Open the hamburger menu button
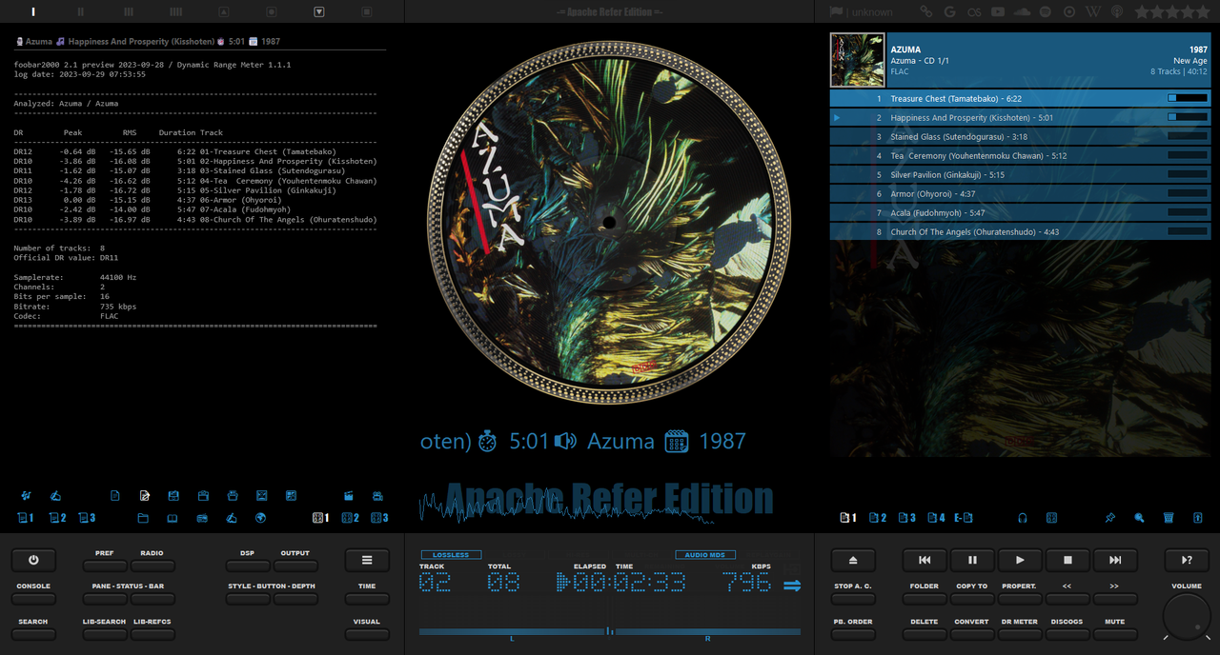This screenshot has width=1220, height=655. pyautogui.click(x=367, y=561)
